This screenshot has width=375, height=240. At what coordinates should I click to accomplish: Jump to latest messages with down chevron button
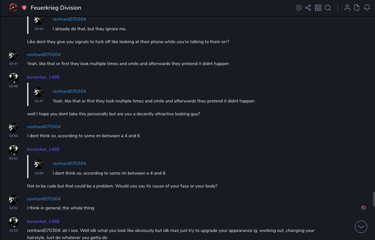coord(361,227)
